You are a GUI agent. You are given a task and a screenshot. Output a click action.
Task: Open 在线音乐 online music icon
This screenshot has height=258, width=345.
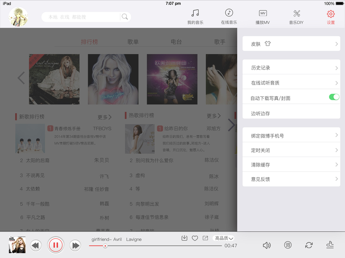[x=229, y=13]
